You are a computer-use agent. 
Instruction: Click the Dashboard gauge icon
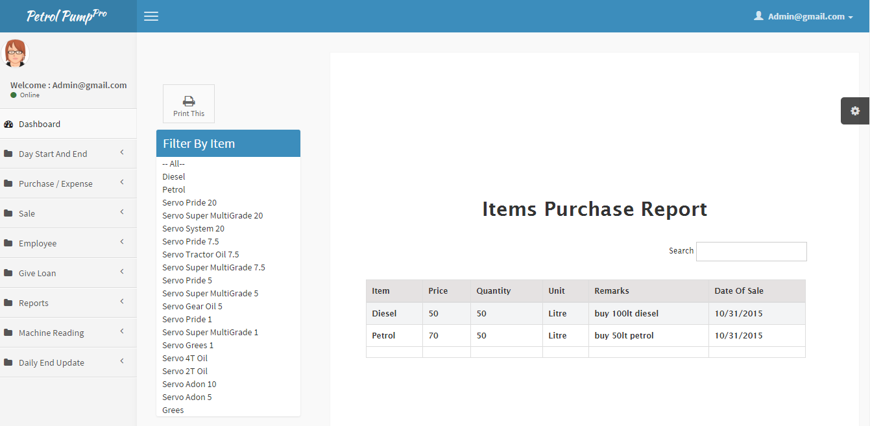(8, 124)
